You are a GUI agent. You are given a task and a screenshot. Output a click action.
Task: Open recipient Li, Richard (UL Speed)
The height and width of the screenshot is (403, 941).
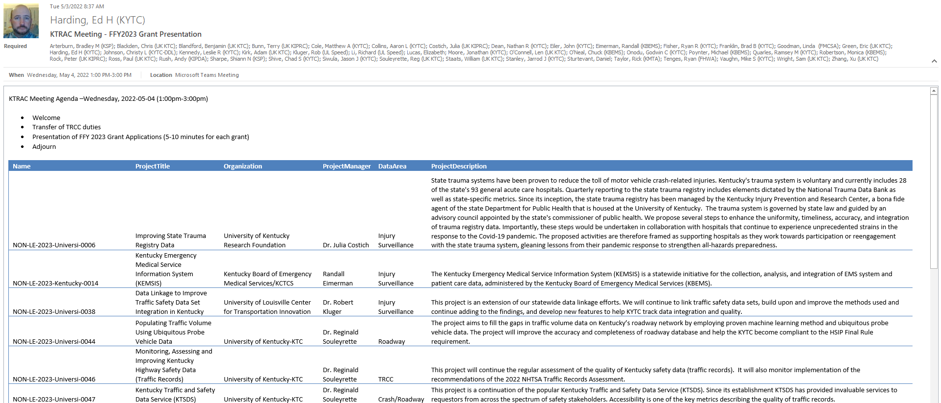(378, 52)
